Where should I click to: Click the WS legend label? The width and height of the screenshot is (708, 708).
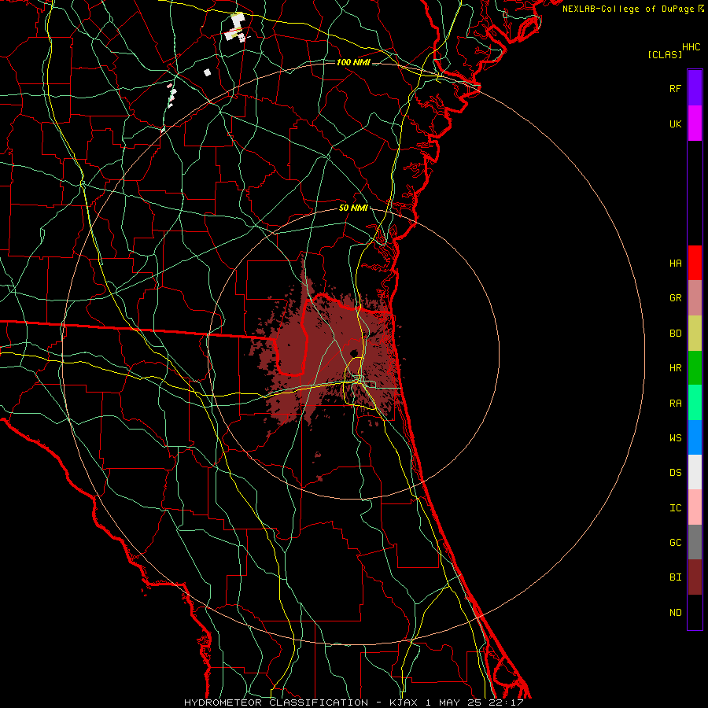point(675,438)
